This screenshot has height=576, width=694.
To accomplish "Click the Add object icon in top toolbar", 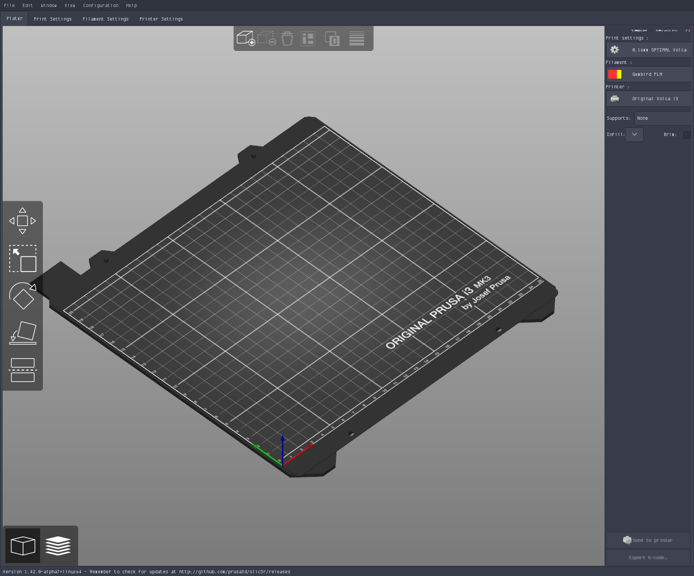I will pos(245,38).
